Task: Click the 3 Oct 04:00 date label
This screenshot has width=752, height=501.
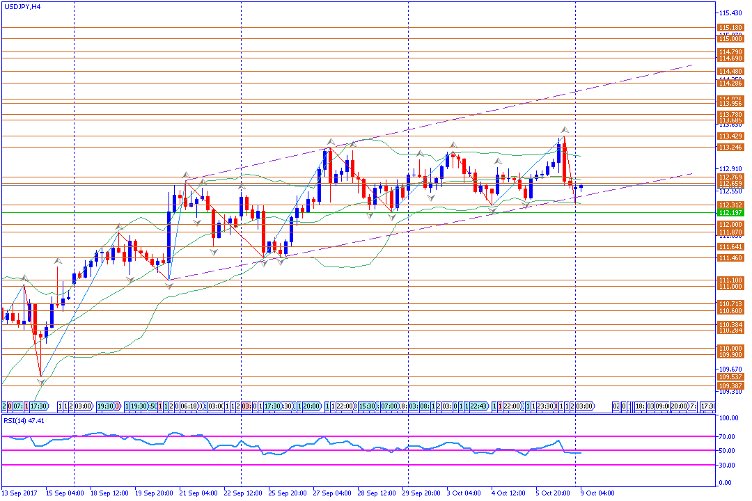Action: point(464,493)
